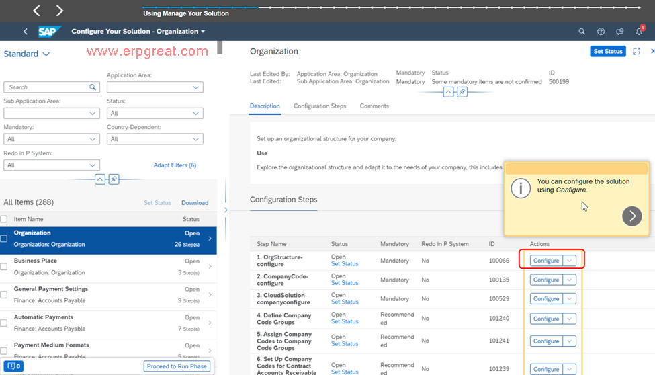Open the help question mark icon
Screen dimensions: 655x375
coord(601,32)
